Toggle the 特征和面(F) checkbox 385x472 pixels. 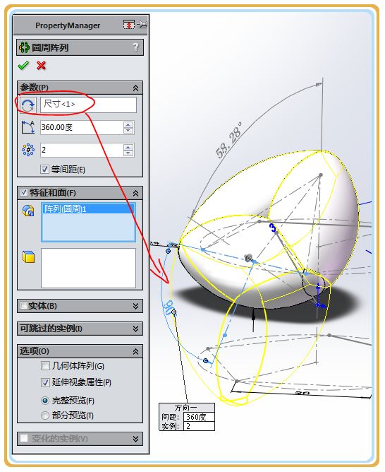tap(24, 192)
